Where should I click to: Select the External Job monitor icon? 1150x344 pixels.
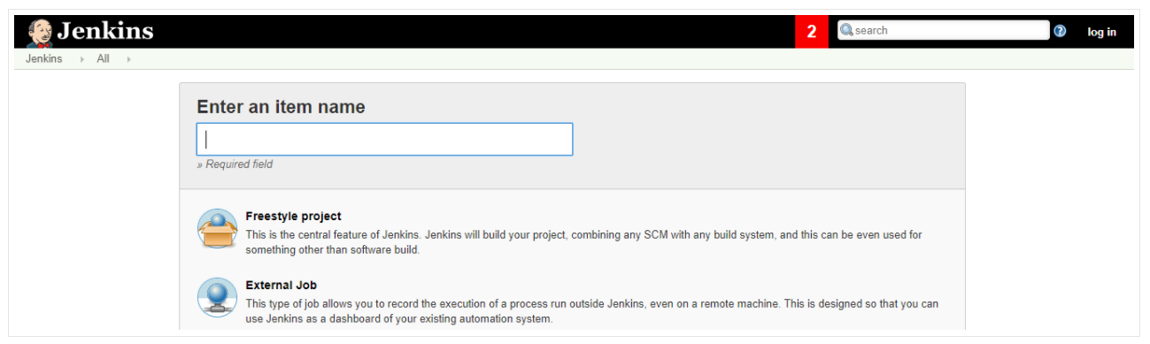coord(217,298)
